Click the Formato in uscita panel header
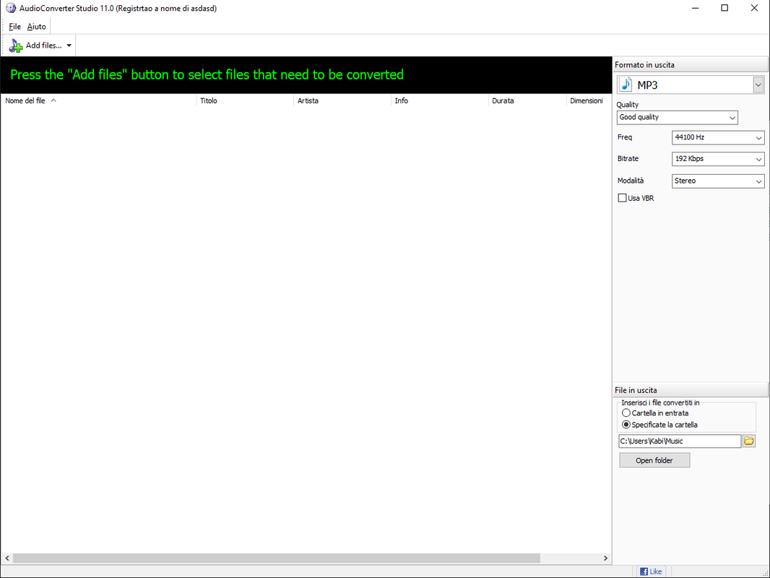Viewport: 770px width, 578px height. coord(691,65)
